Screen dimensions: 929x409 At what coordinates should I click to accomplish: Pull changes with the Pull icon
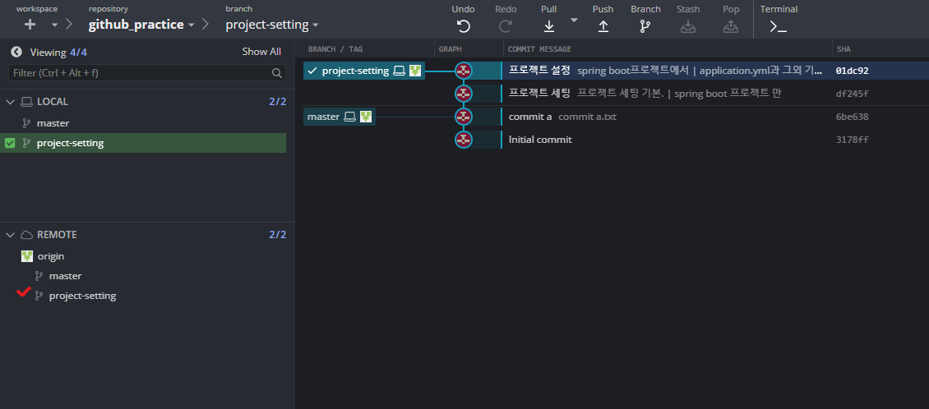coord(549,26)
